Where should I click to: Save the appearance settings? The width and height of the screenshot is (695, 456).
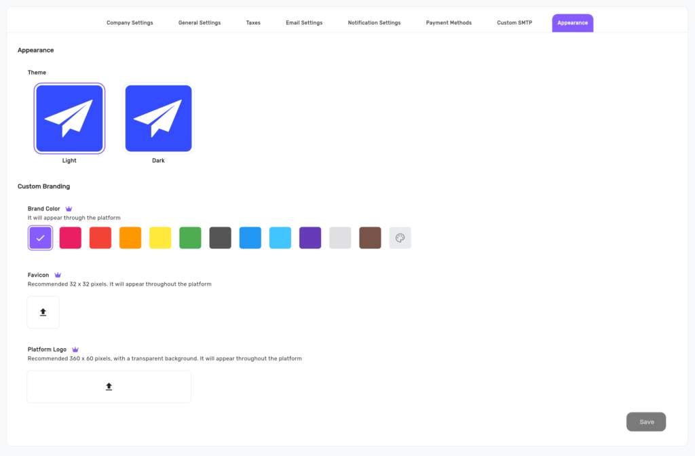click(646, 422)
